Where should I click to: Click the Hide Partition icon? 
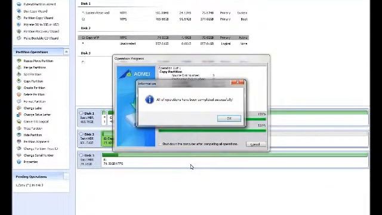[x=19, y=135]
